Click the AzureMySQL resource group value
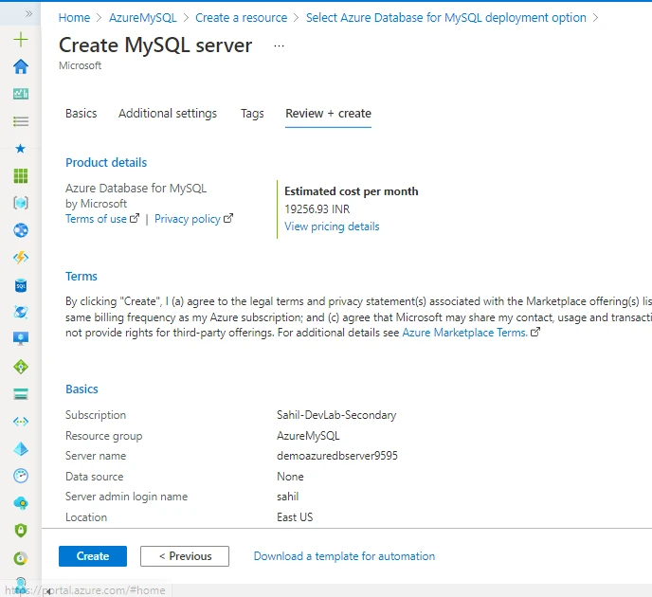This screenshot has height=597, width=652. pos(308,436)
